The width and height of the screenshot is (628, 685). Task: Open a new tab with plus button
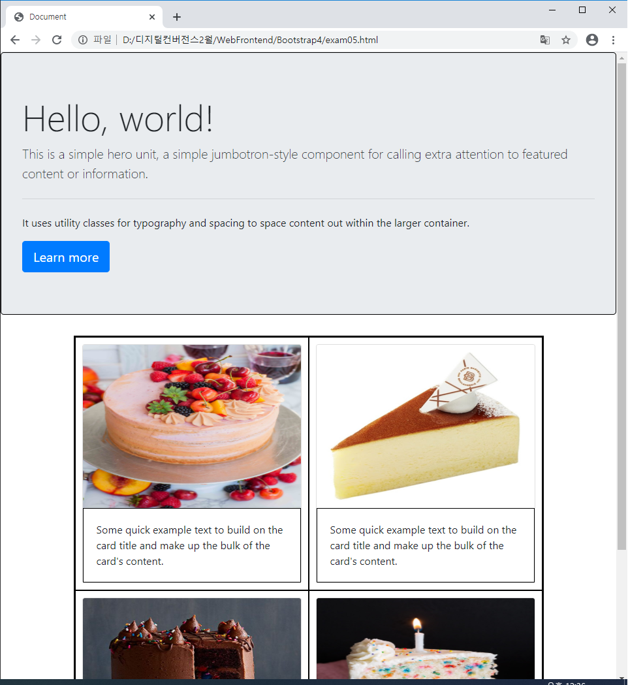176,17
